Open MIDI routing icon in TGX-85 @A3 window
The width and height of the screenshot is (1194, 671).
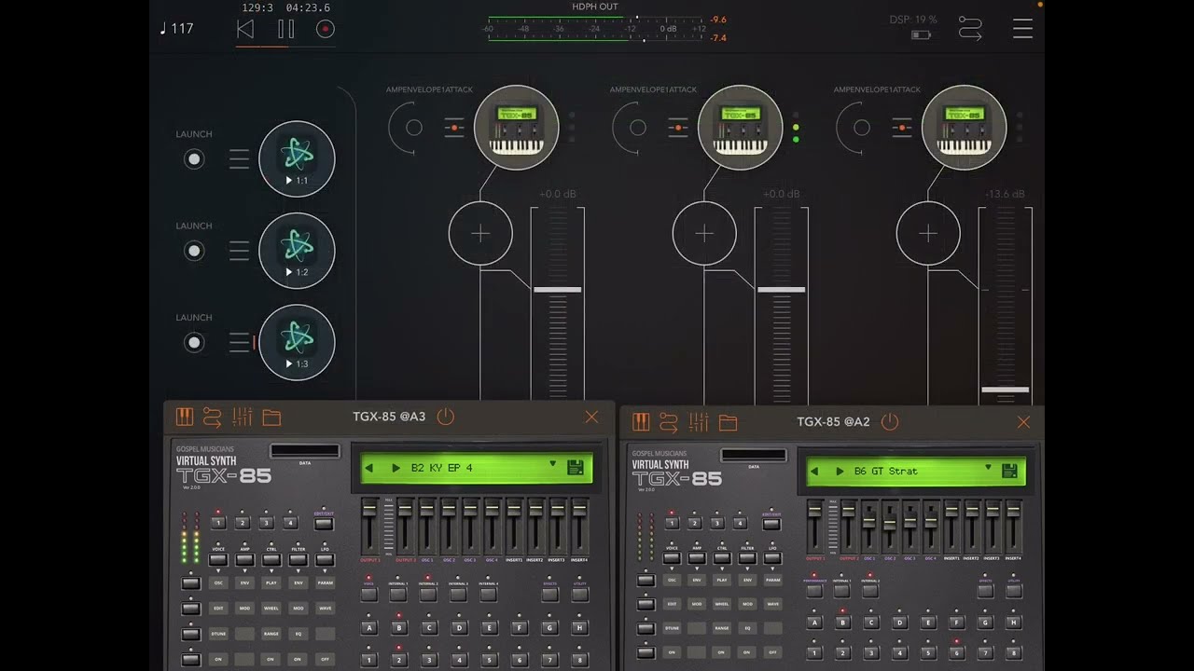tap(213, 418)
